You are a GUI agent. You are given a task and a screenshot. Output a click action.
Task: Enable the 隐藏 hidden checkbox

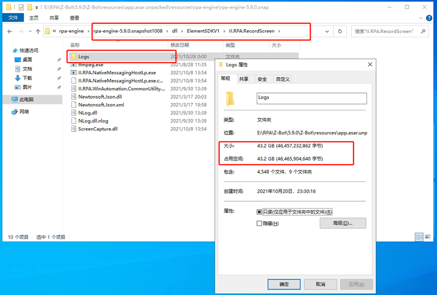259,223
